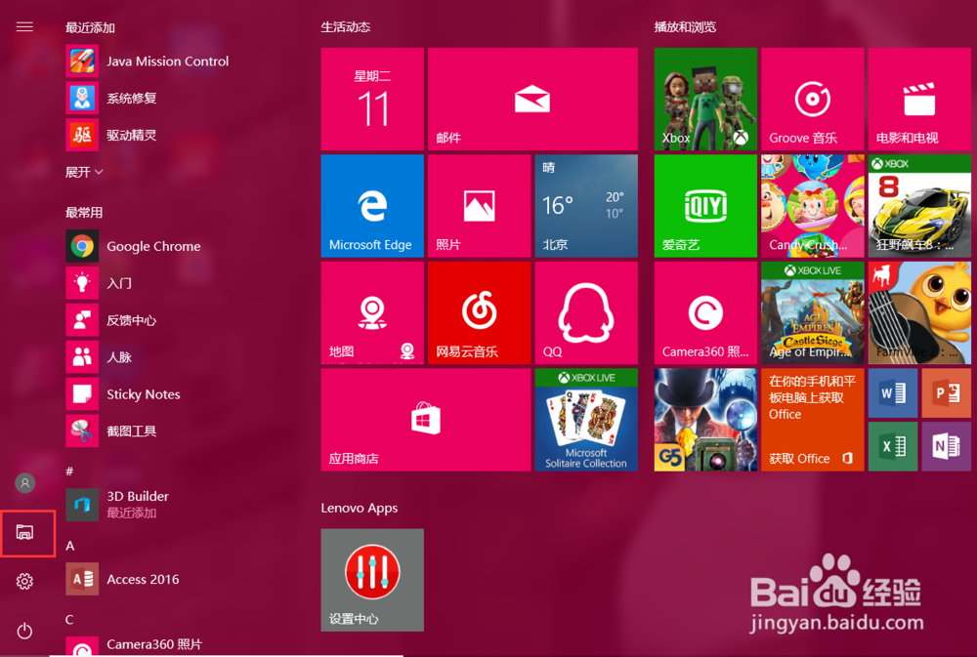Open 截图工具 snipping tool
The height and width of the screenshot is (657, 977).
[111, 431]
